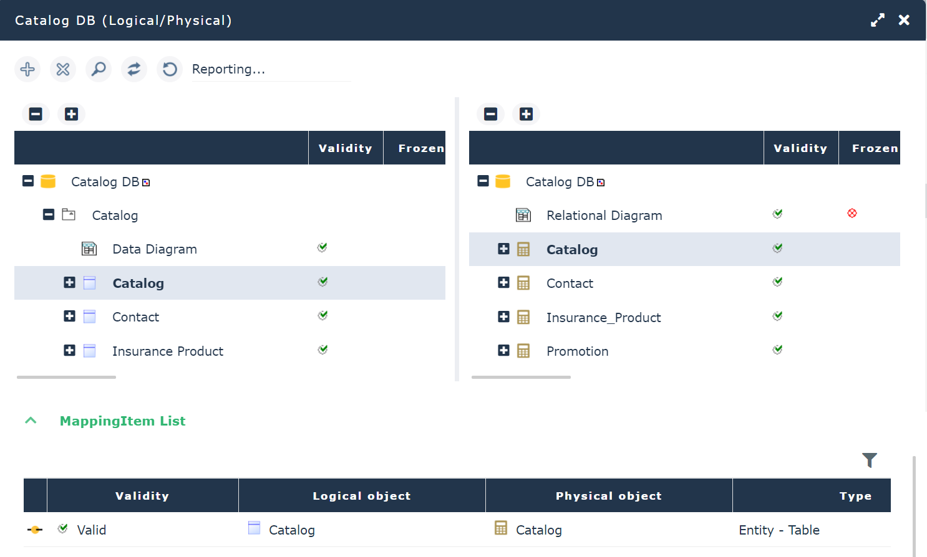Click the synchronize arrows icon in toolbar
This screenshot has width=927, height=557.
point(134,69)
